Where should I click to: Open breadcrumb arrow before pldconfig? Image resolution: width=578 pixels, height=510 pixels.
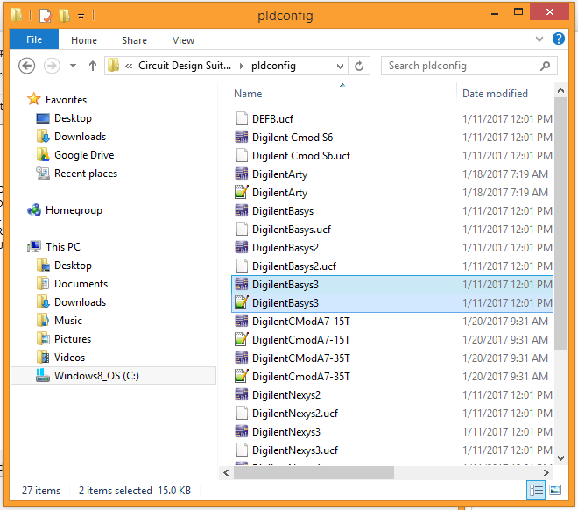[242, 66]
